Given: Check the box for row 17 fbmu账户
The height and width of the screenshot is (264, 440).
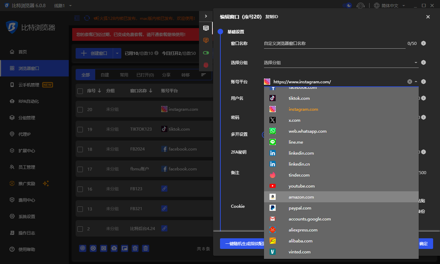Looking at the screenshot, I should point(80,169).
